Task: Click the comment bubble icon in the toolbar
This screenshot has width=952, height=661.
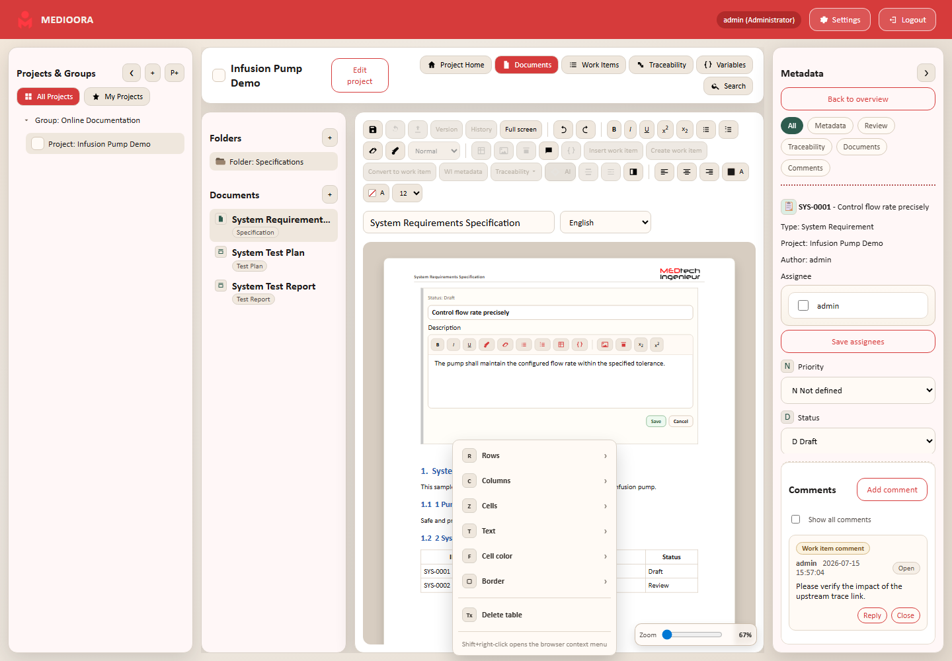Action: coord(549,151)
